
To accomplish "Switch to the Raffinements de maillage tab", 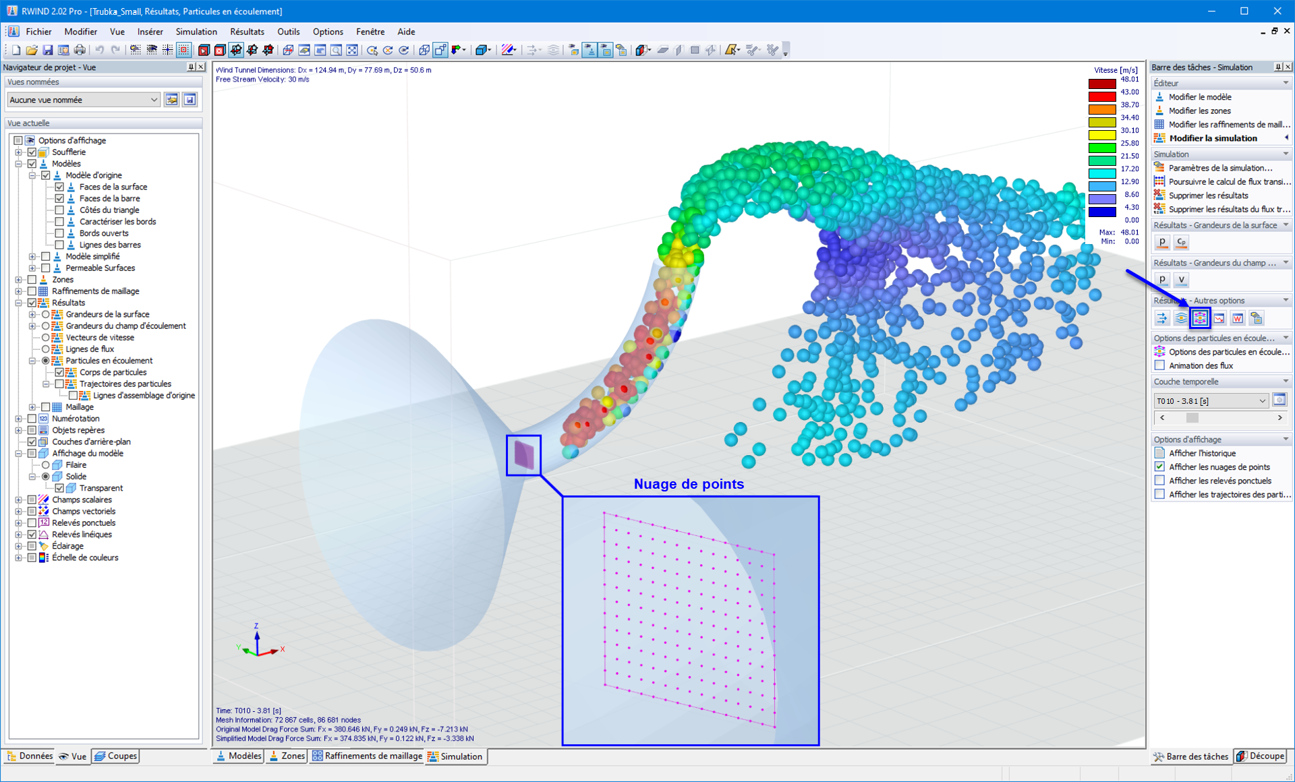I will pos(367,756).
